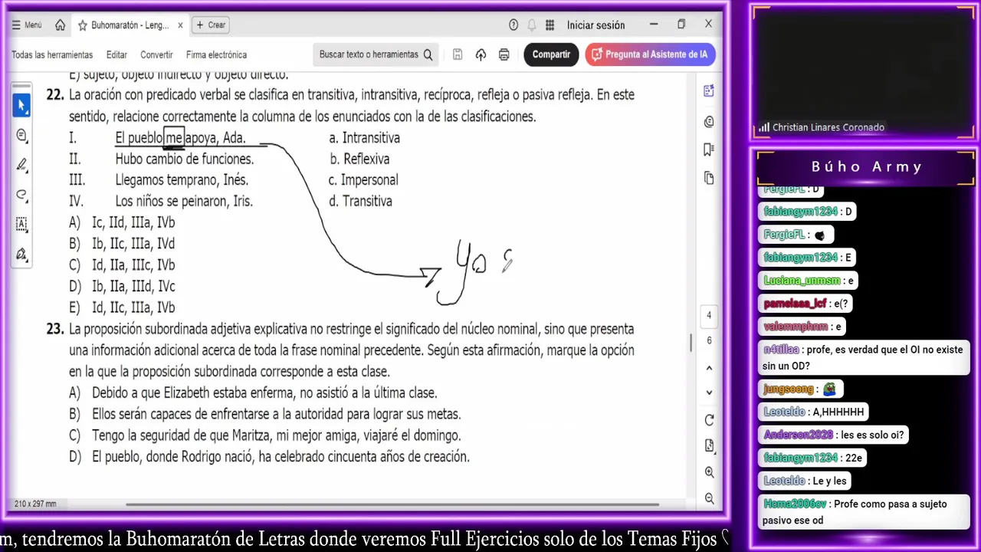The image size is (981, 552).
Task: Choose the freehand draw loop tool
Action: [21, 195]
